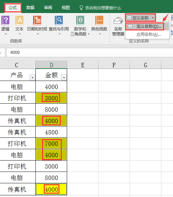Choose 定义名称(D)... menu entry
The height and width of the screenshot is (197, 173).
pyautogui.click(x=147, y=26)
